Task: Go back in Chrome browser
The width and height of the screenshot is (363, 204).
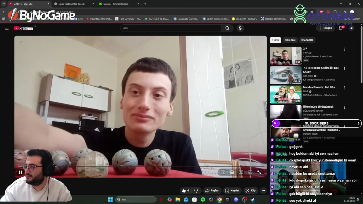Action: (4, 12)
